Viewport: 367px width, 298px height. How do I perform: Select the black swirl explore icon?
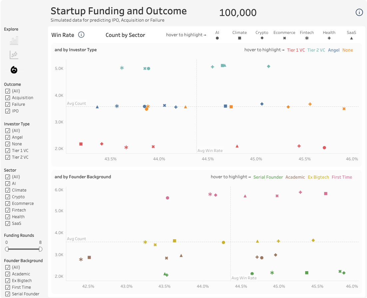(x=14, y=70)
